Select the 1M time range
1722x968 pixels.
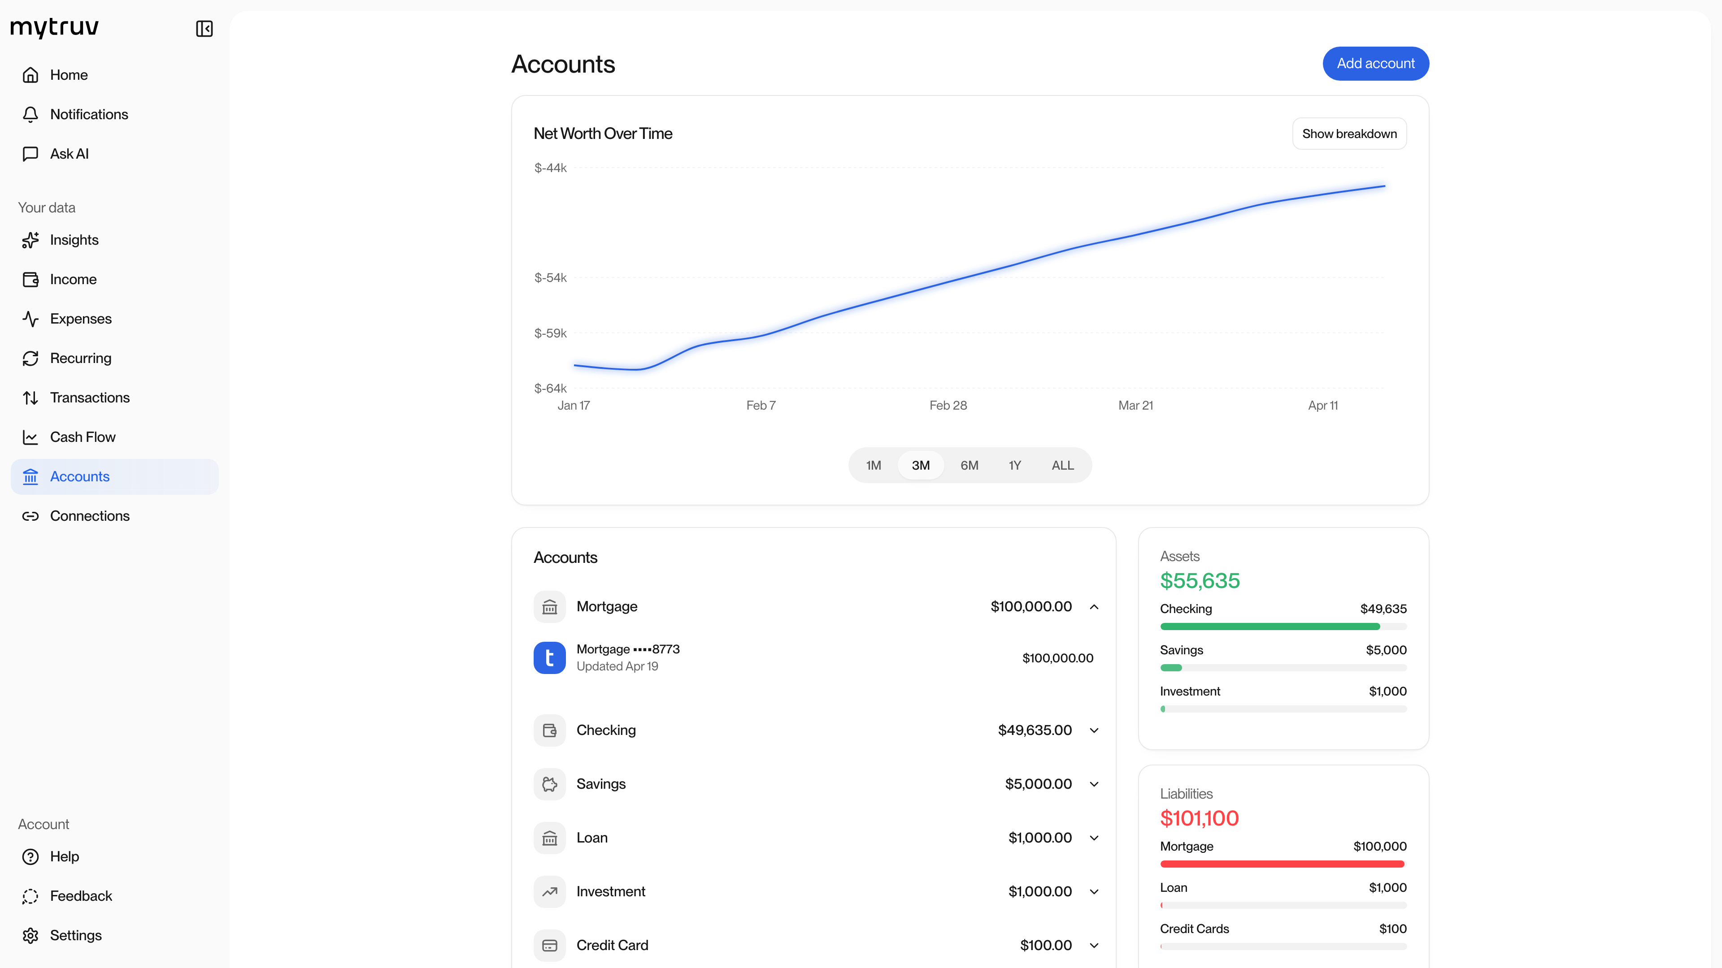(x=874, y=465)
